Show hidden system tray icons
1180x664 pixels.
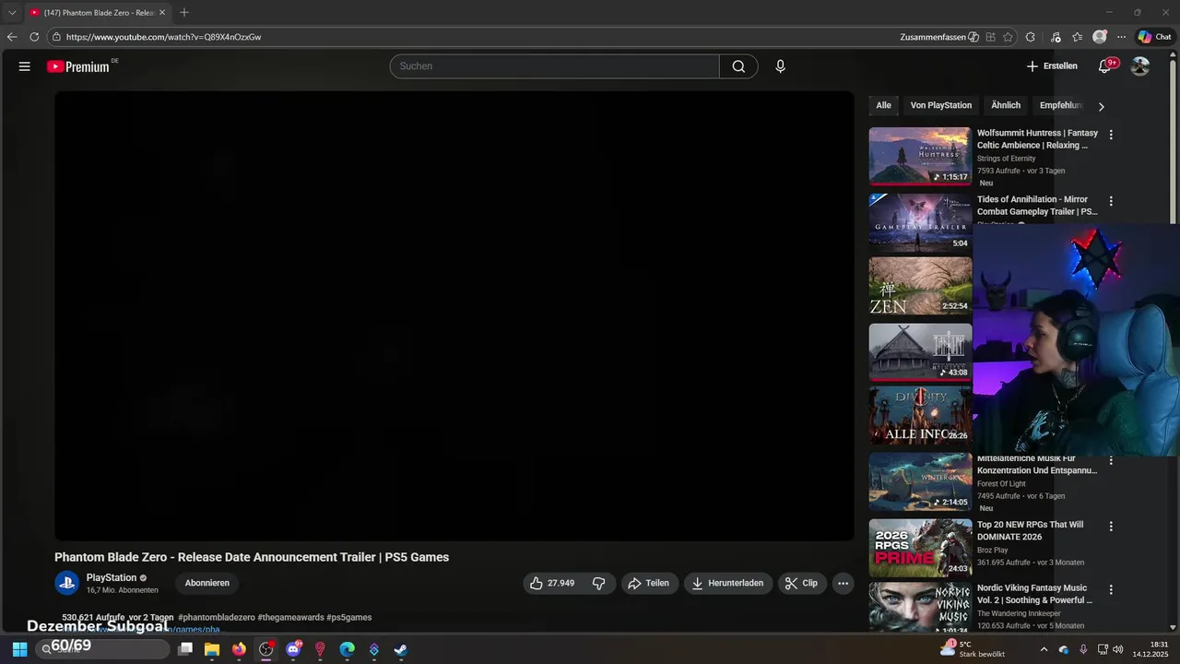1044,649
